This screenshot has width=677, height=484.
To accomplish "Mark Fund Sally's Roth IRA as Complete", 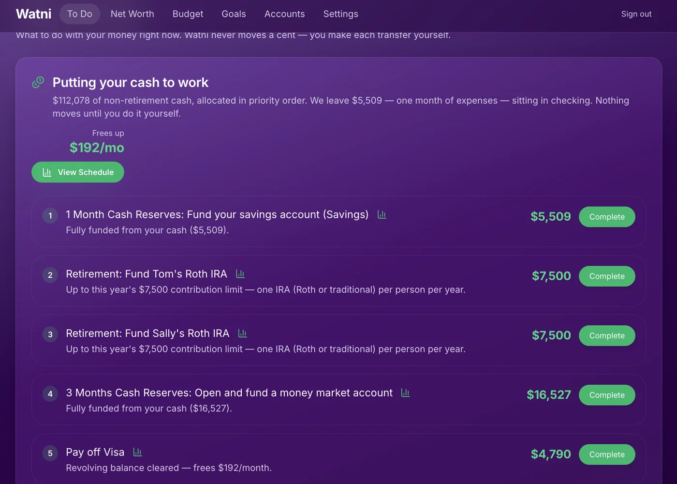I will click(x=607, y=336).
